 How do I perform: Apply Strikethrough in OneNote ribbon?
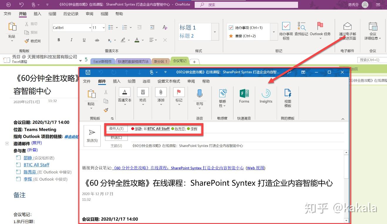pyautogui.click(x=97, y=40)
